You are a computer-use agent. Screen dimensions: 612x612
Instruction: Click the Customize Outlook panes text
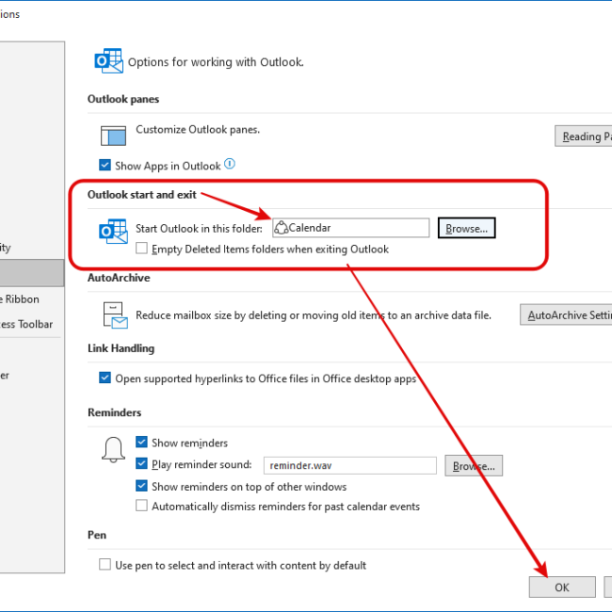(198, 130)
